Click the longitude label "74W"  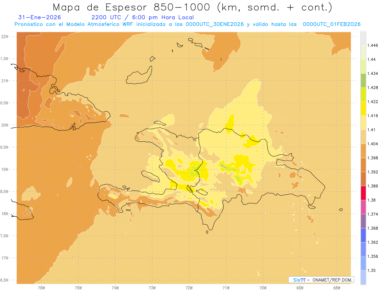115,288
